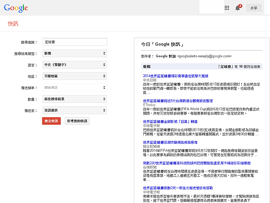Screen dimensions: 270x203
Task: Click the notifications bell icon
Action: pos(238,8)
